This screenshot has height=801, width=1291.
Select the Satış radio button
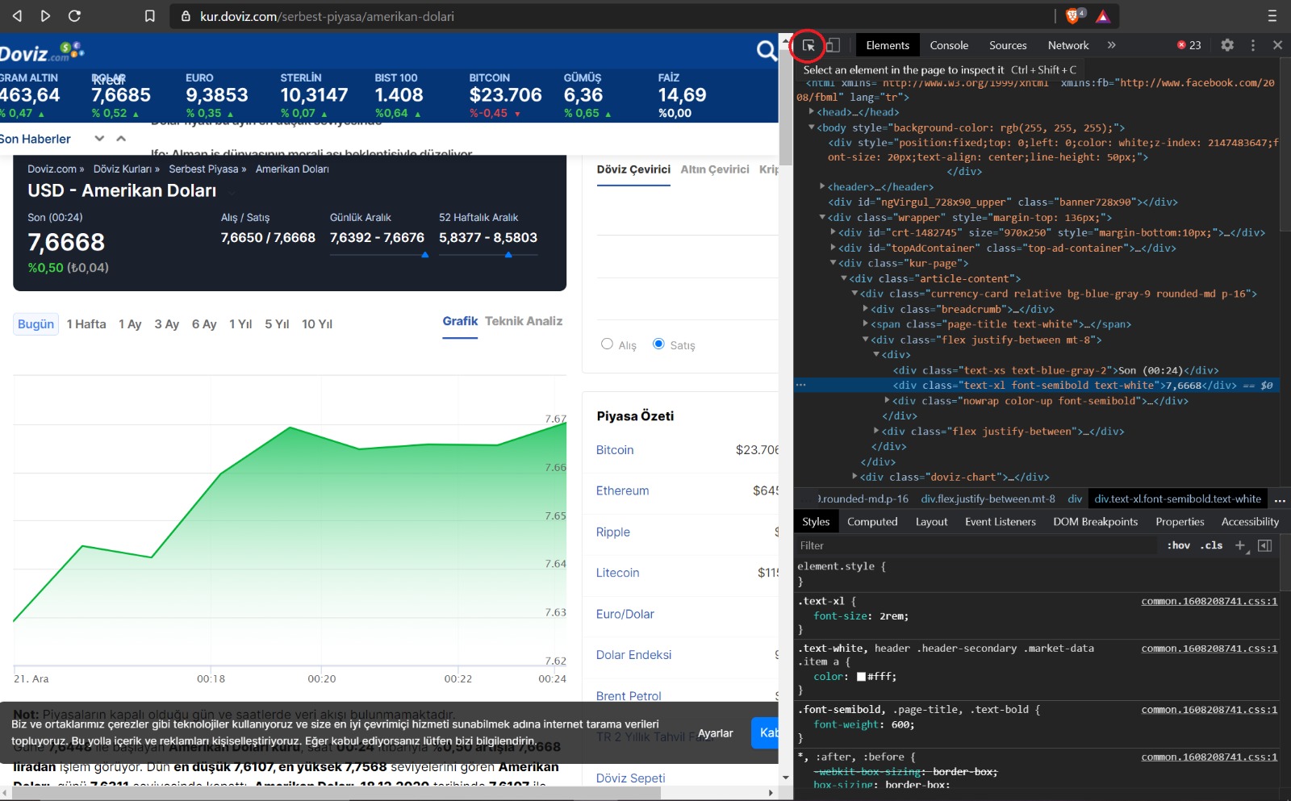click(658, 344)
